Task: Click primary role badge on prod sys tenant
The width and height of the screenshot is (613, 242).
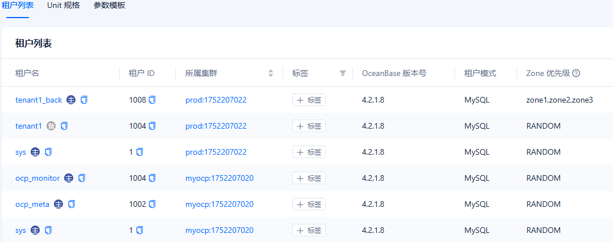Action: pos(35,152)
